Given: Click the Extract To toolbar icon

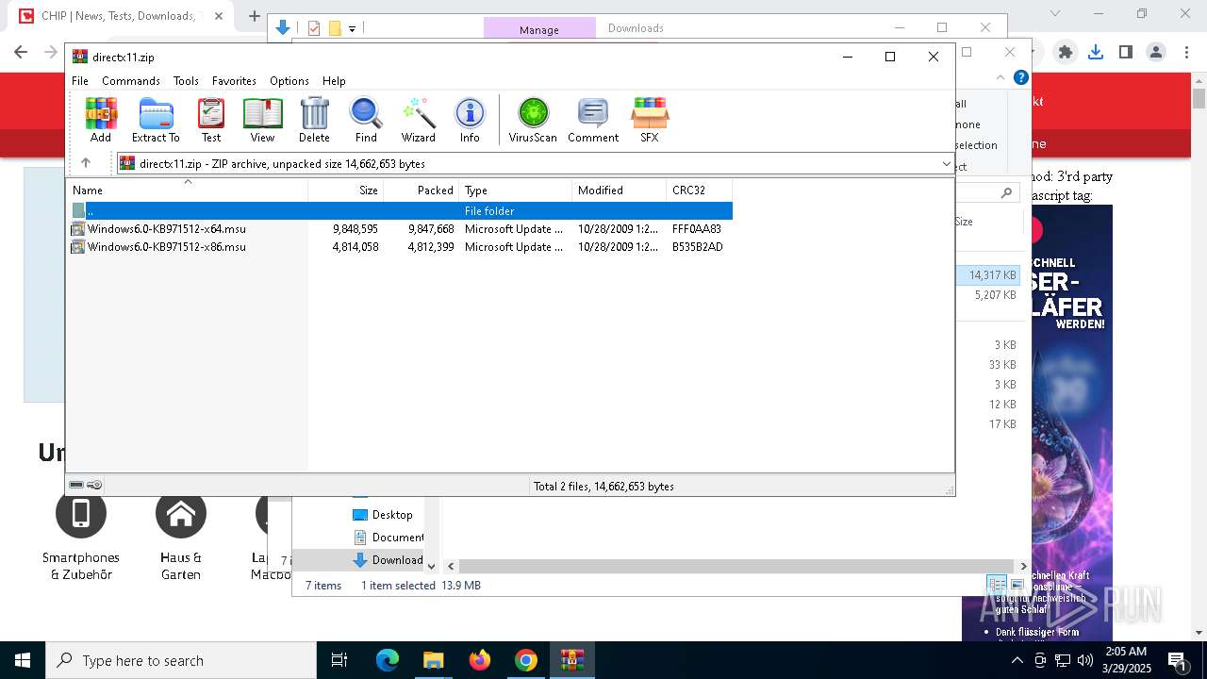Looking at the screenshot, I should coord(156,120).
